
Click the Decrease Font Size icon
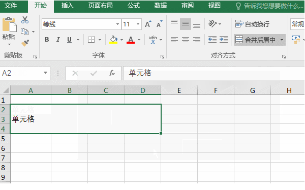160,24
